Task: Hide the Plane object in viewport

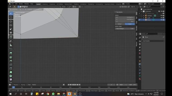Action: click(x=161, y=20)
